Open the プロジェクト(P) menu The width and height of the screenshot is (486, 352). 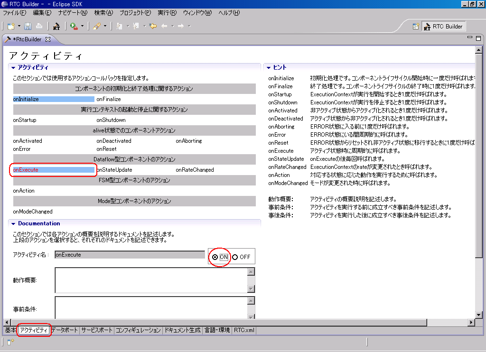(x=135, y=13)
